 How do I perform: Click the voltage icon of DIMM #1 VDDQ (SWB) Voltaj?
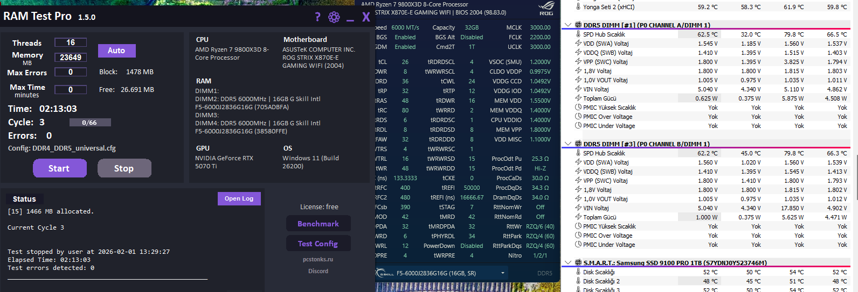coord(578,52)
